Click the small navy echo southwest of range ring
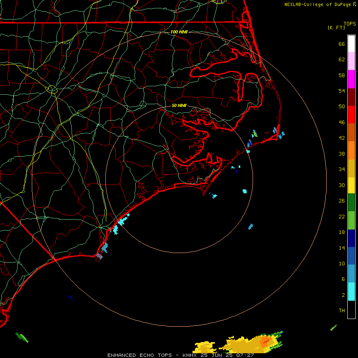The width and height of the screenshot is (358, 358). (70, 297)
